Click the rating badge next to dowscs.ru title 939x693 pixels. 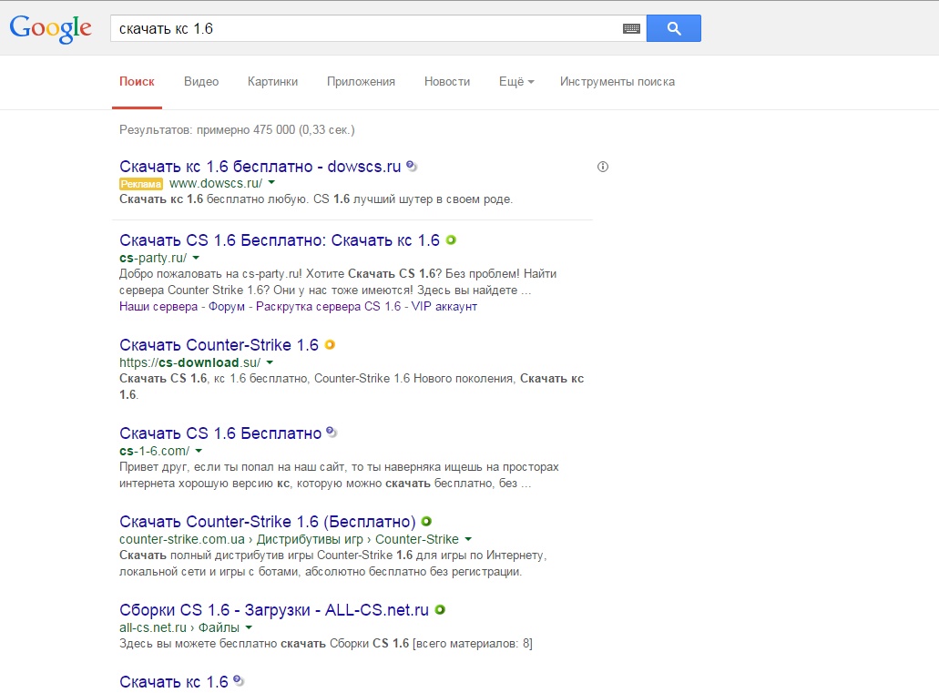tap(412, 166)
